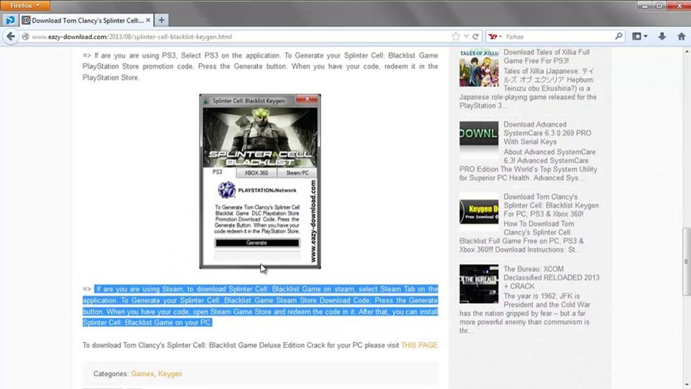Click the empty code field below Generate
Screen dimensions: 691x389
[257, 255]
